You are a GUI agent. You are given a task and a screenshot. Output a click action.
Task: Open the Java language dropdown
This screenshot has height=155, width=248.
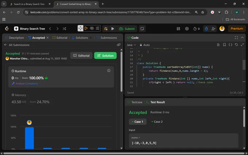(131, 45)
